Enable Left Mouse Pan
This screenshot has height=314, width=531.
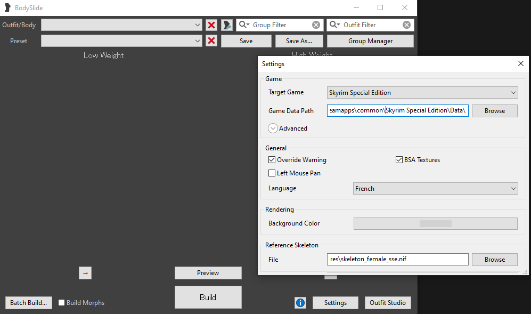tap(272, 173)
